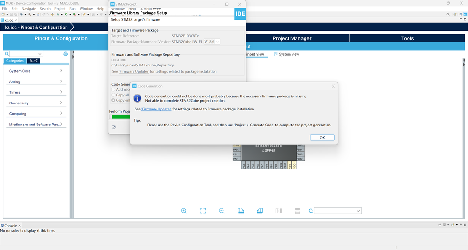Click the pin search magnifier icon
This screenshot has height=250, width=468.
click(311, 211)
